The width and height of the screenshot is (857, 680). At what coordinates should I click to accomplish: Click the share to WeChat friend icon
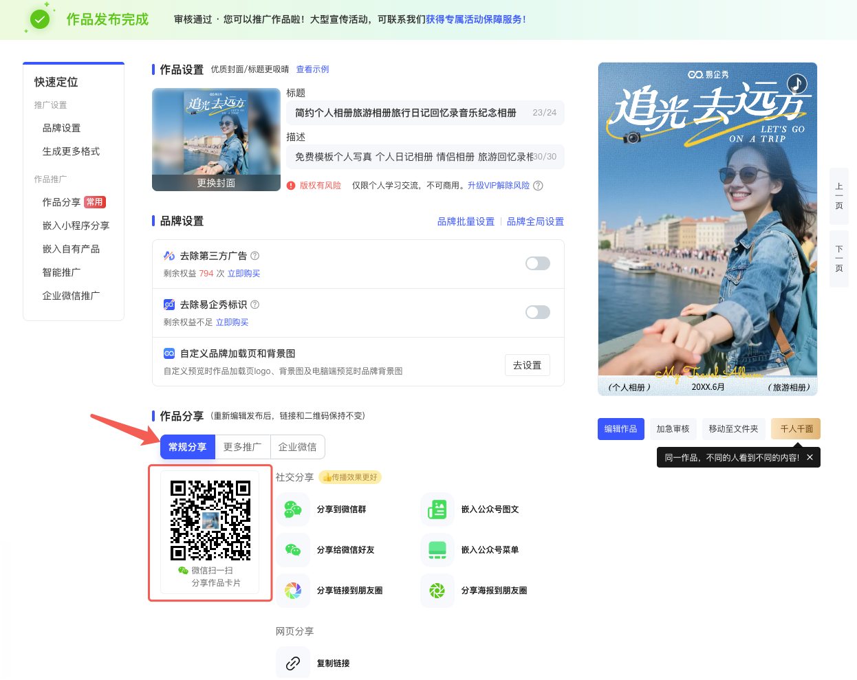(x=293, y=550)
